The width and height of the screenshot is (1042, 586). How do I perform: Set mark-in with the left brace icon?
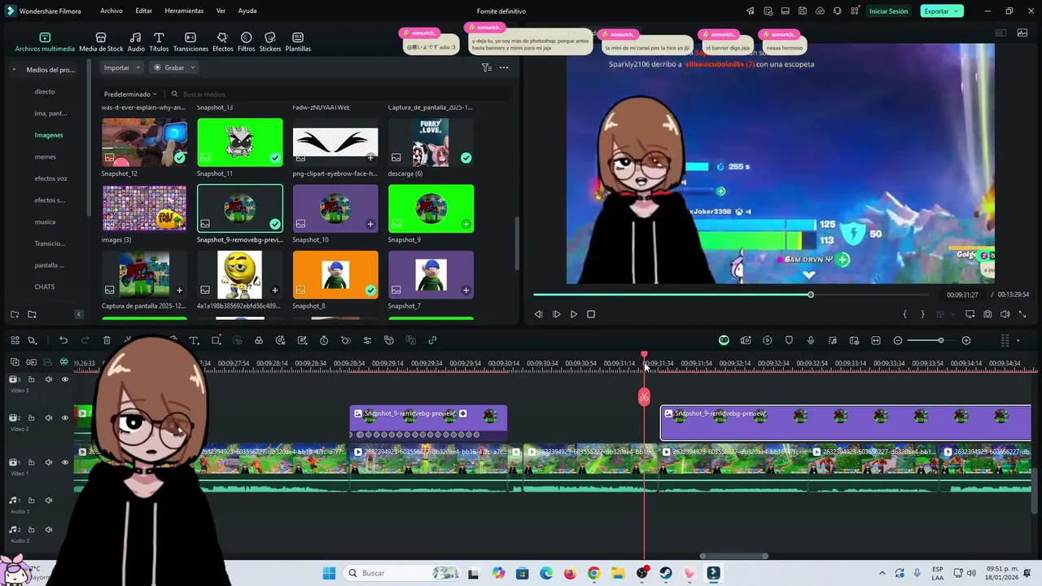click(x=904, y=314)
